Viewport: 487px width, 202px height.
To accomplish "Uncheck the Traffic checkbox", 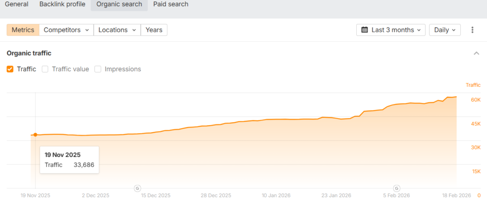I will (x=10, y=69).
